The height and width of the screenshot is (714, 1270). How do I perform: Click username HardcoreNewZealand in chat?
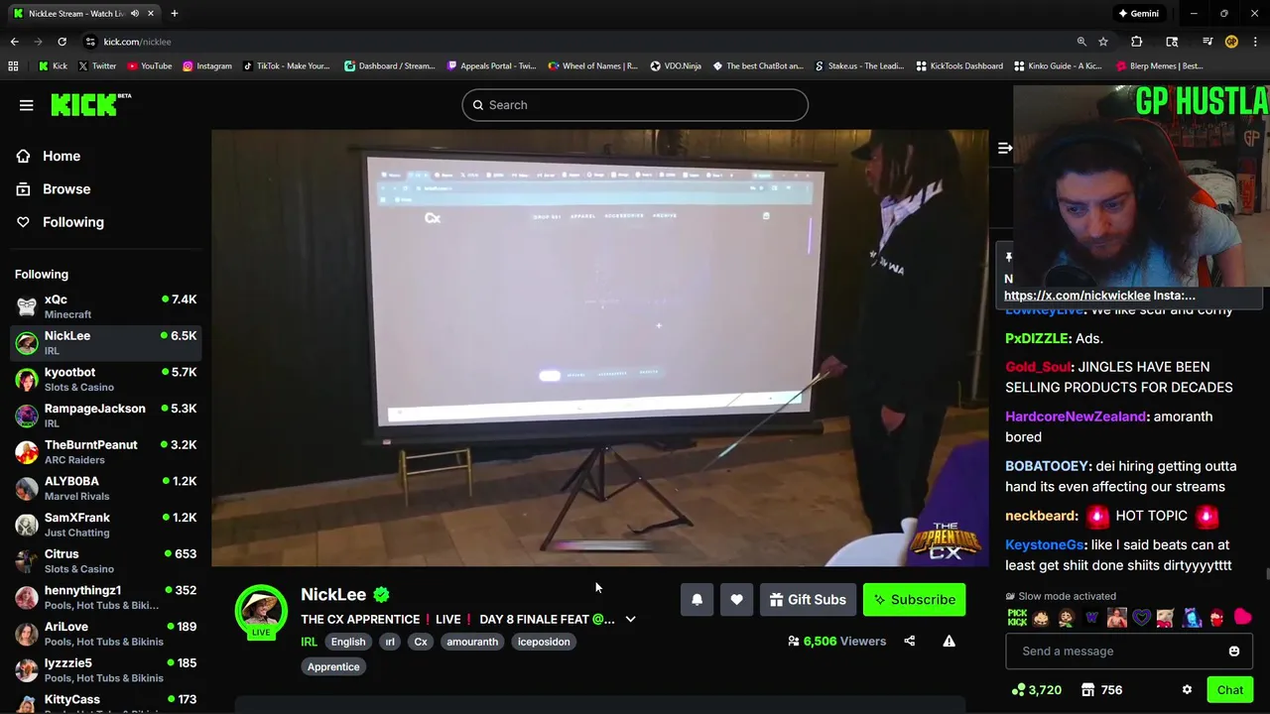pyautogui.click(x=1076, y=416)
